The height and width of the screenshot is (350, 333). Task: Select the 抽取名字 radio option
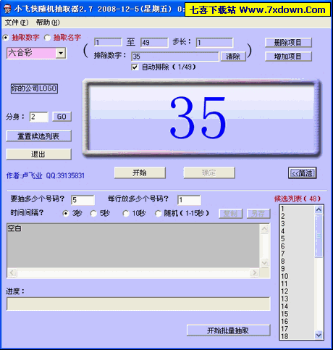[x=47, y=38]
